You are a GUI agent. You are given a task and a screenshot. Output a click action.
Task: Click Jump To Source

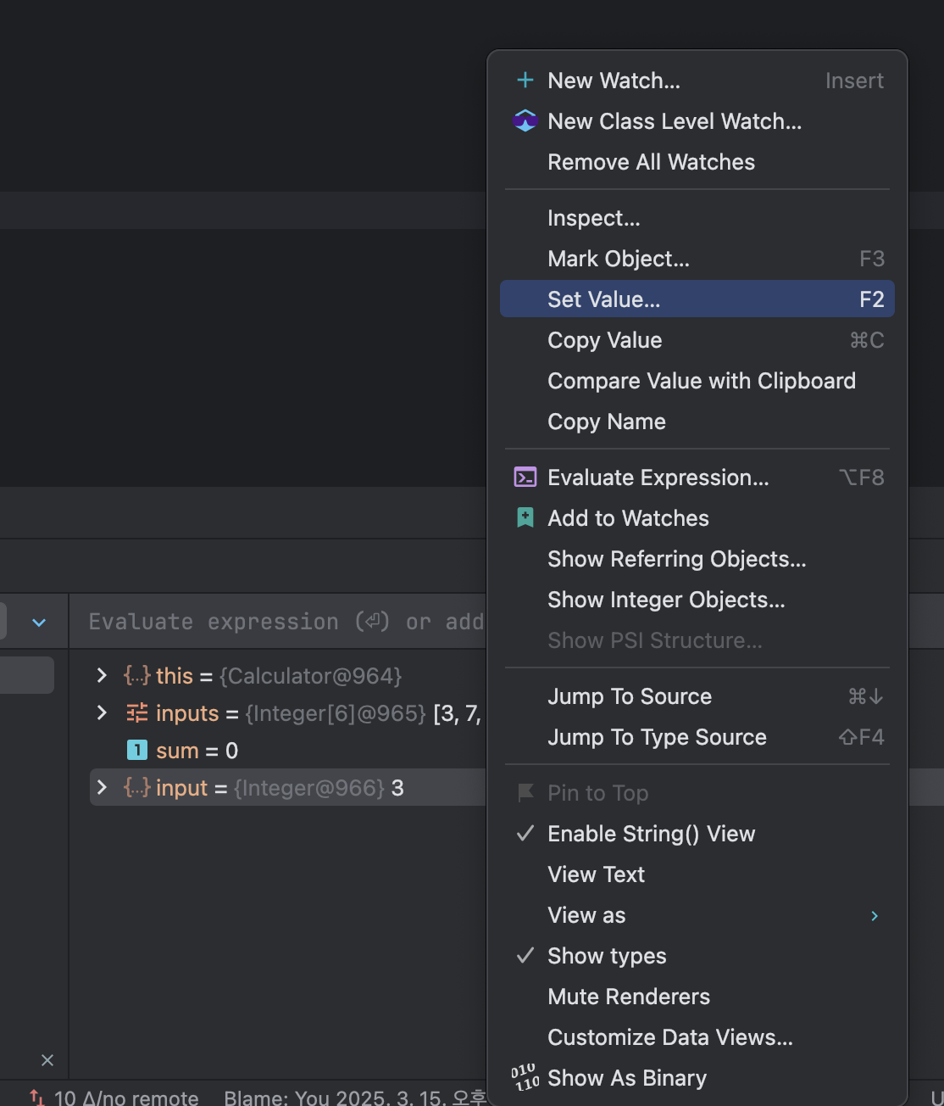click(630, 696)
